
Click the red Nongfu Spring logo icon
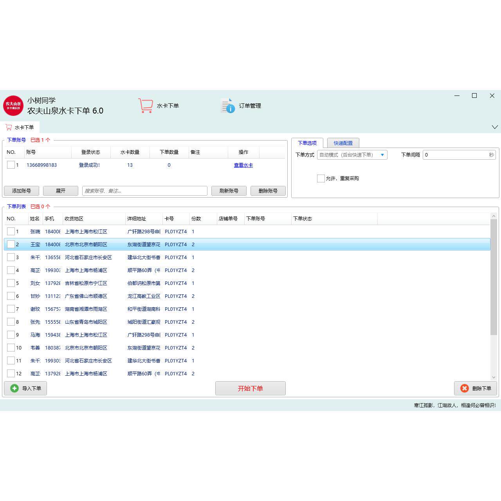click(13, 106)
